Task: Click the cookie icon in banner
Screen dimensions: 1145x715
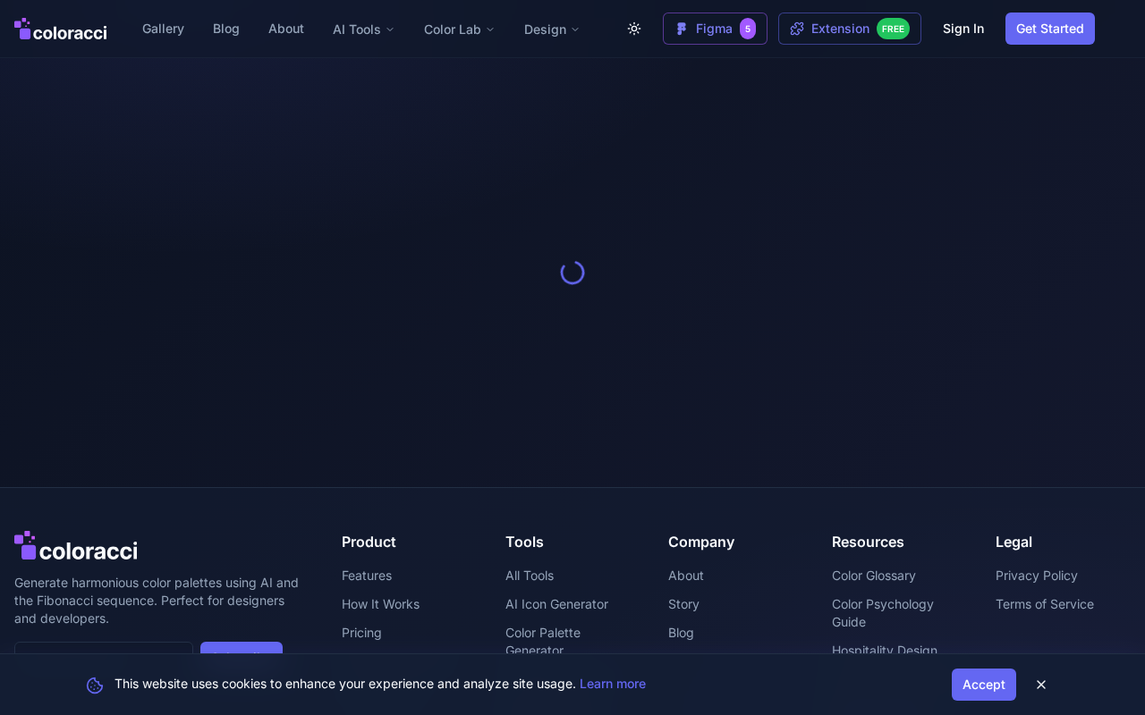Action: (95, 685)
